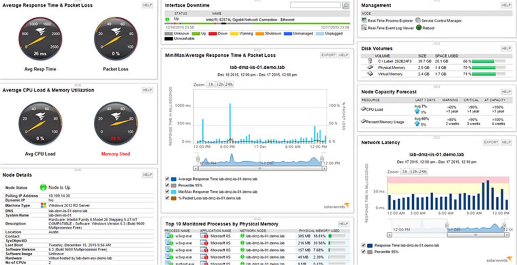
Task: Set 24h zoom on Response Time chart
Action: coord(229,84)
